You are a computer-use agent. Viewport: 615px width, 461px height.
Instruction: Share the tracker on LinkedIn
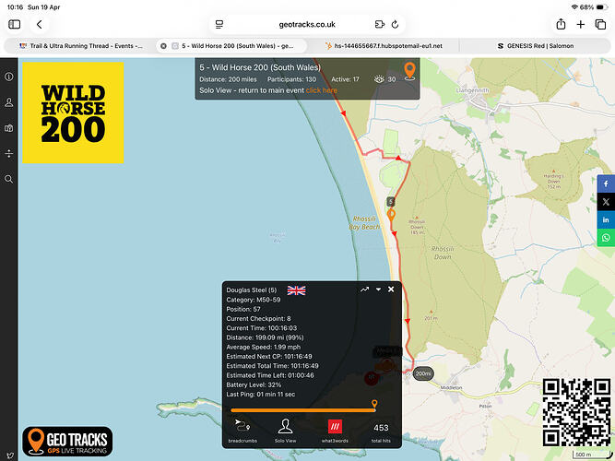click(x=606, y=219)
